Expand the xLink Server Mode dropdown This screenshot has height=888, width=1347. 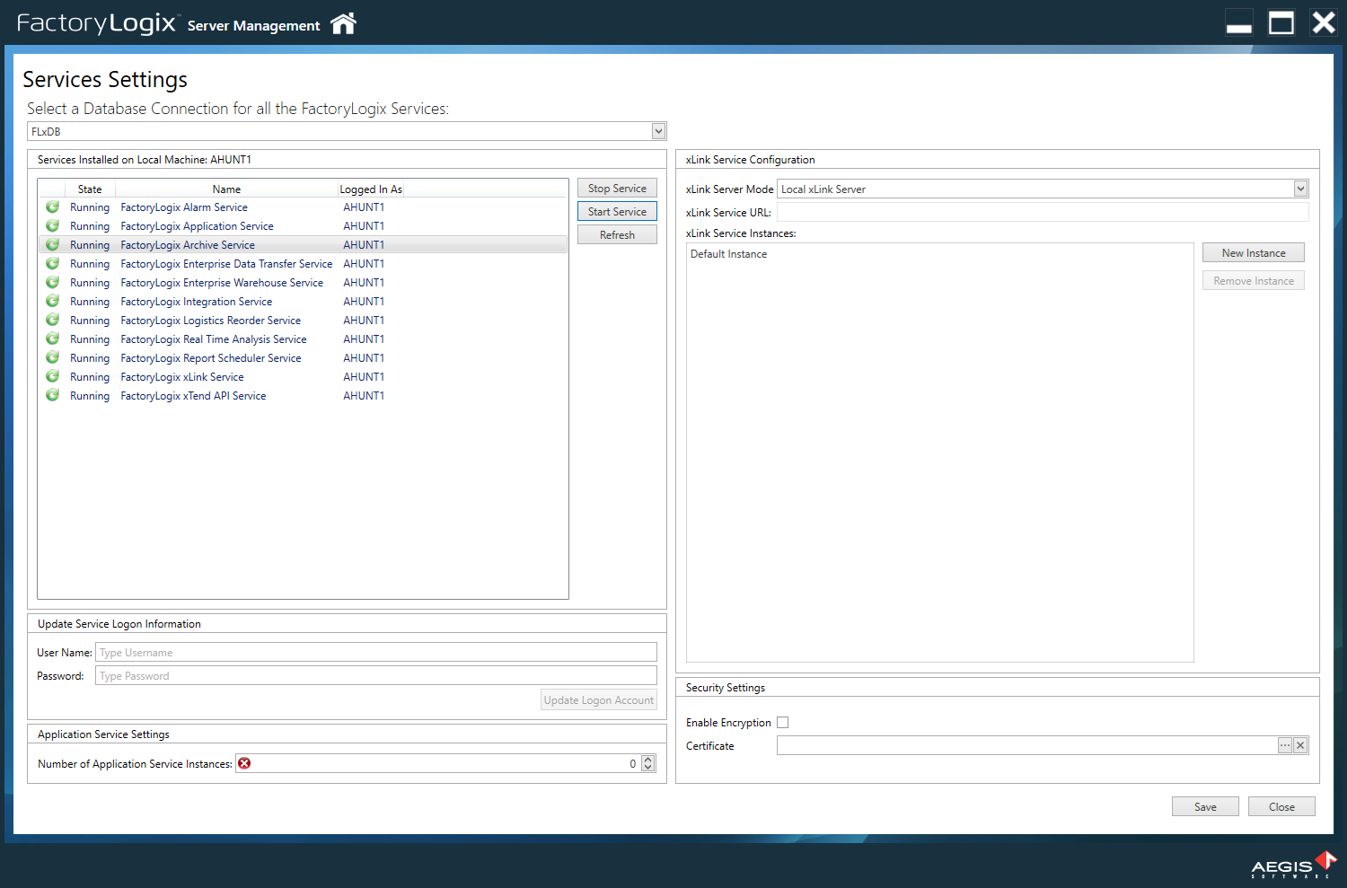point(1300,189)
